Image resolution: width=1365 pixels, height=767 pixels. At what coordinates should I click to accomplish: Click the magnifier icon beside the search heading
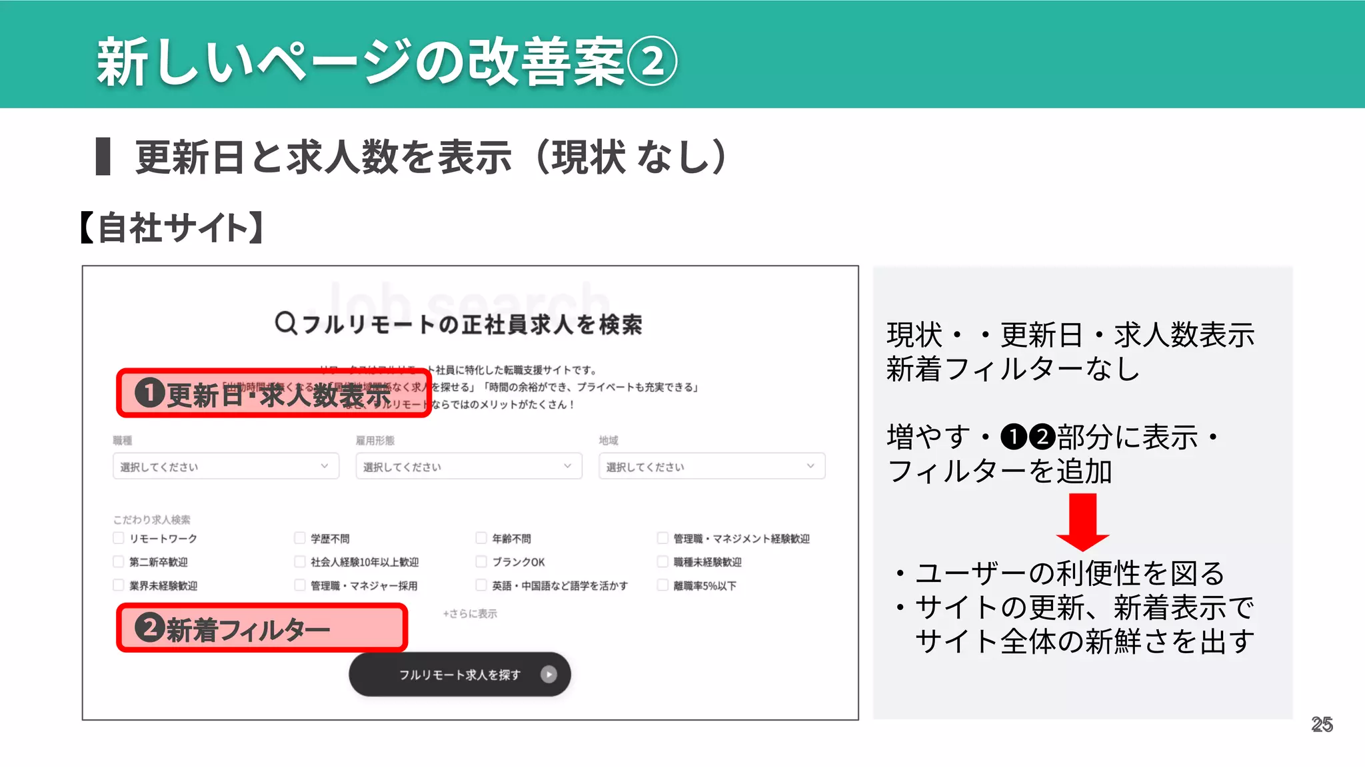[x=286, y=323]
